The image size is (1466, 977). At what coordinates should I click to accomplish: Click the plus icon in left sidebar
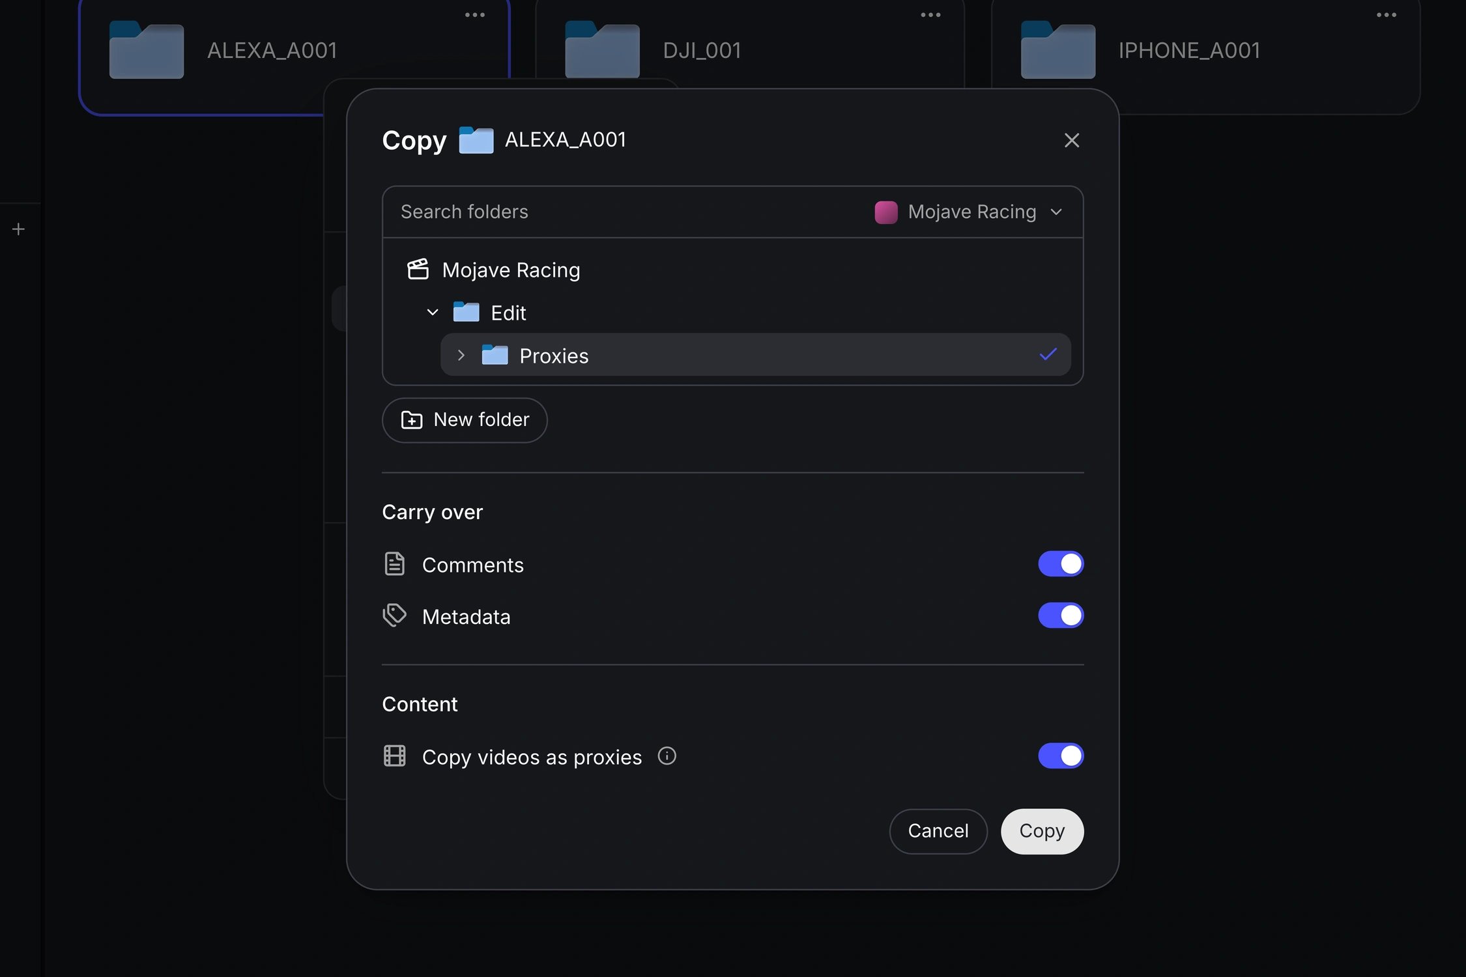(19, 229)
